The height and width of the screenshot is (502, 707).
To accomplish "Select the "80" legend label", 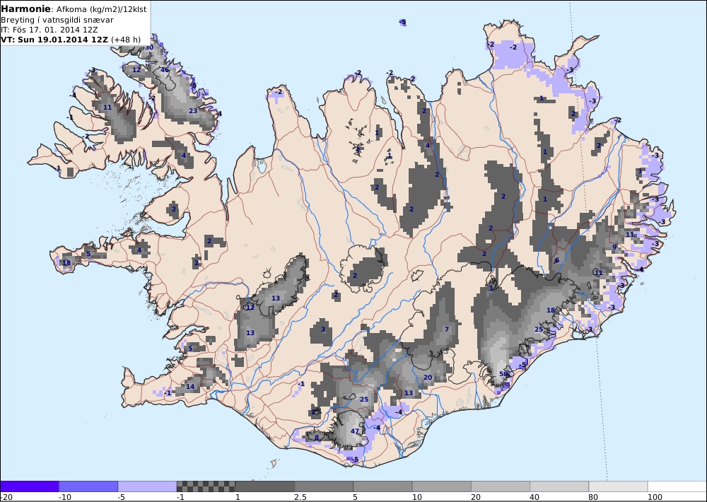I will tap(595, 497).
